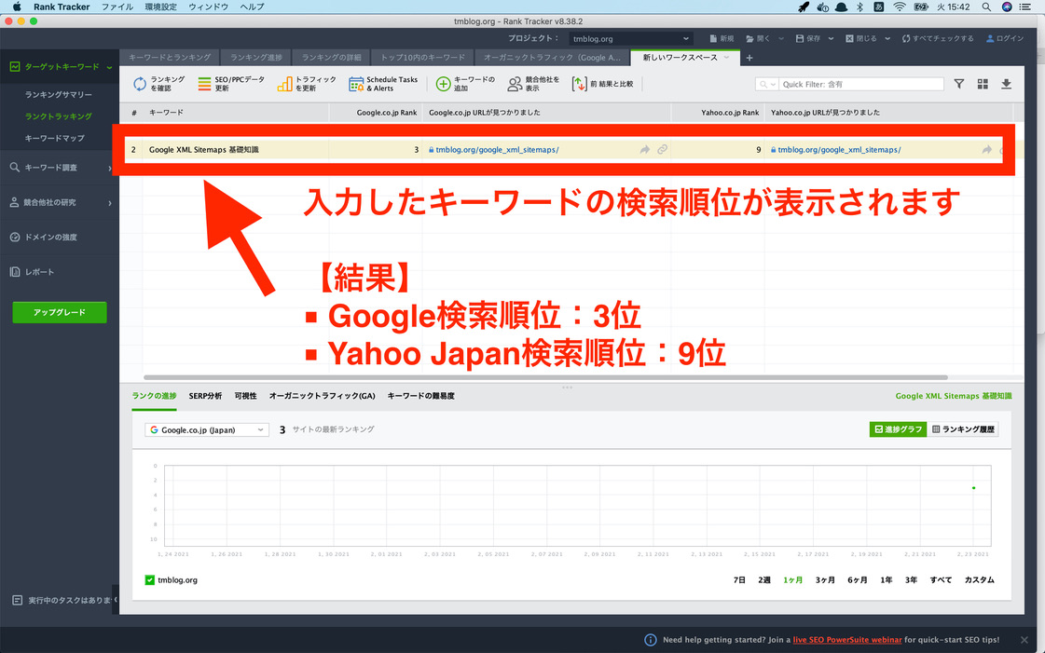The image size is (1045, 653).
Task: Click the Check Rankings refresh icon
Action: pos(139,84)
